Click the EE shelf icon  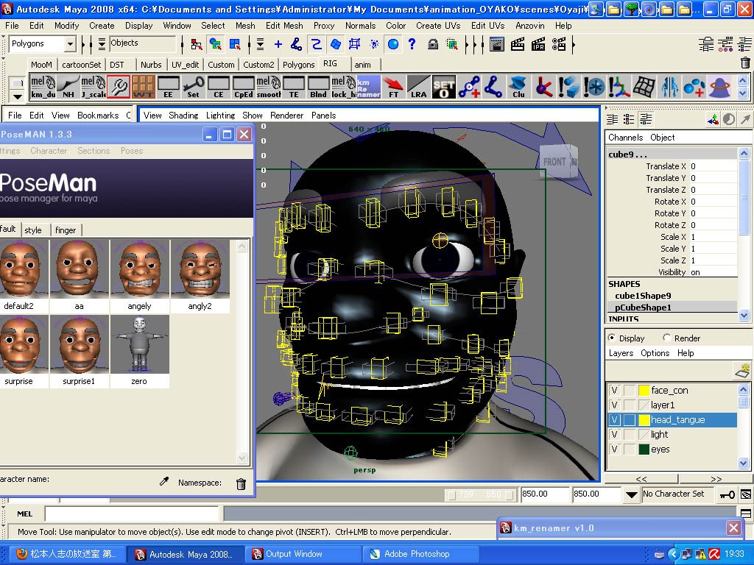coord(169,87)
